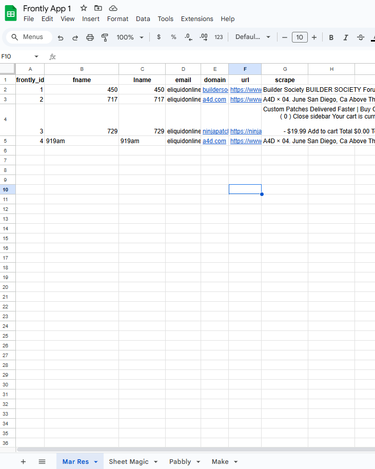
Task: Move document with the folder icon
Action: tap(98, 8)
